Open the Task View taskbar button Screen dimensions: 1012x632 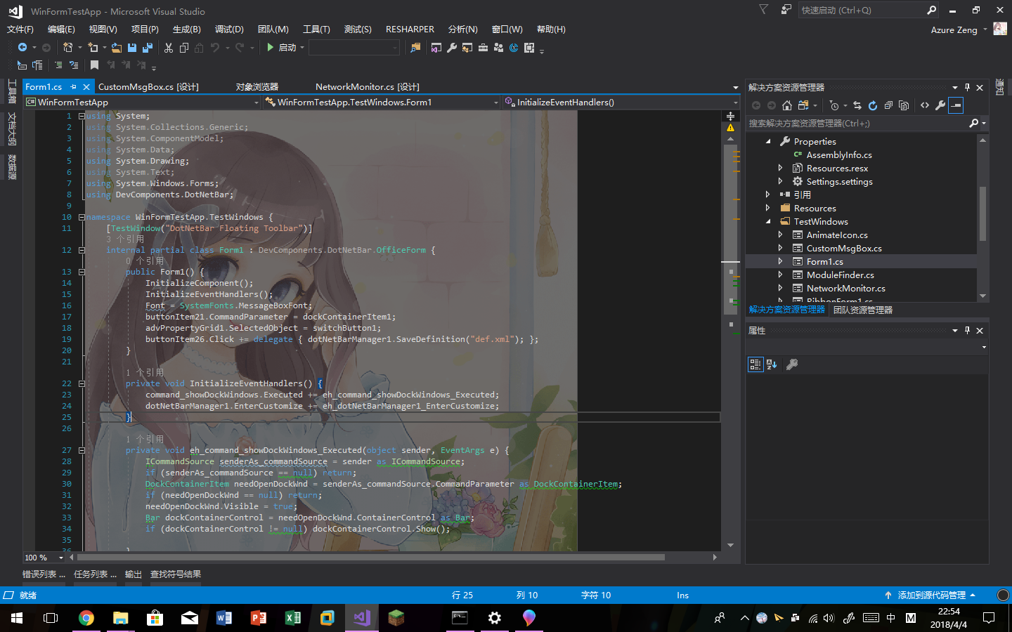pyautogui.click(x=51, y=618)
